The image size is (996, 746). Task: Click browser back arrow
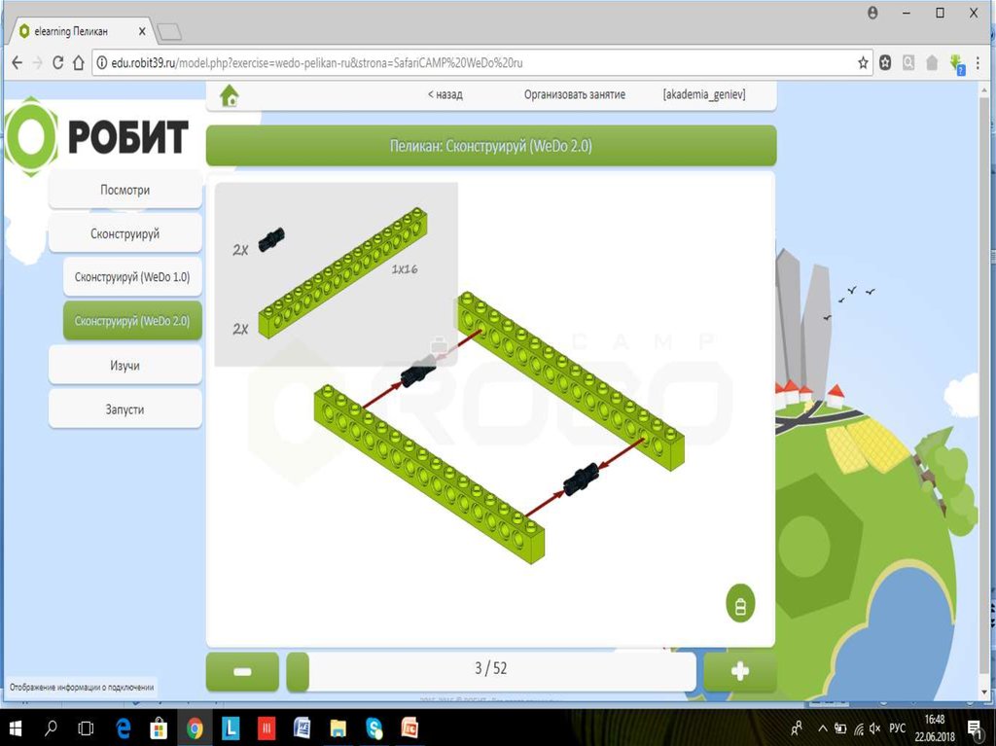coord(18,62)
